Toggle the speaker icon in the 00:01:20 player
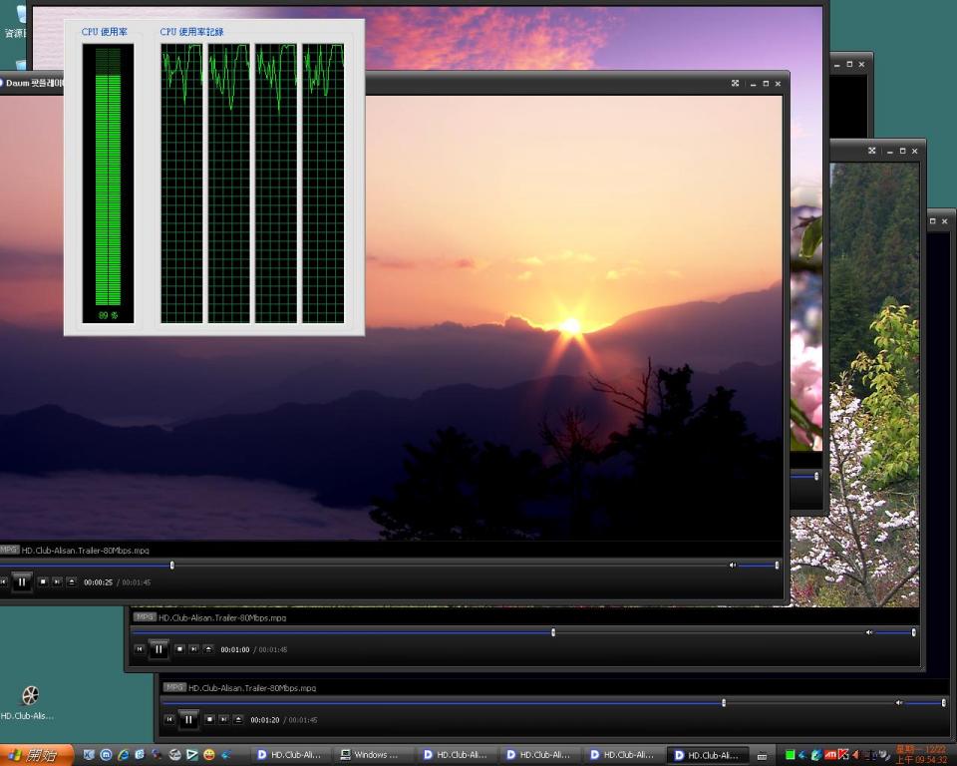Screen dimensions: 957x766 (x=898, y=702)
